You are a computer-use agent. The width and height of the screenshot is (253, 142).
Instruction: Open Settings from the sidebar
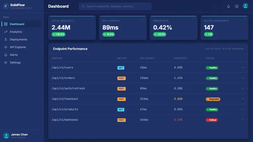pos(22,62)
